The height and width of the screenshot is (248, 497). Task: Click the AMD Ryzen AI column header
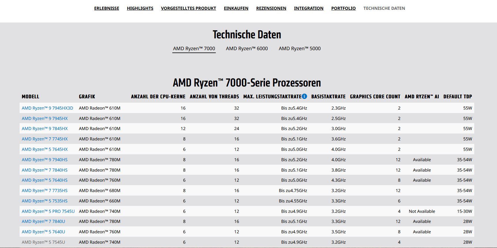[422, 97]
